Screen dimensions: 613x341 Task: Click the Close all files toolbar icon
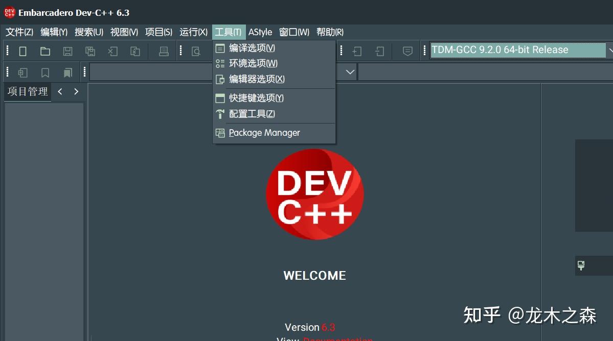click(135, 51)
